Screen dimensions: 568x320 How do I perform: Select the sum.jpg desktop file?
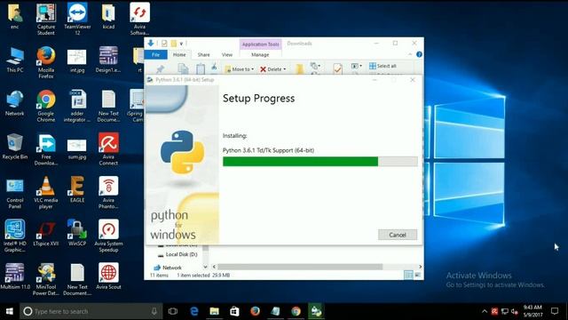point(77,148)
